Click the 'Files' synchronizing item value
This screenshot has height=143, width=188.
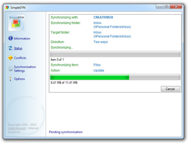[x=97, y=65]
